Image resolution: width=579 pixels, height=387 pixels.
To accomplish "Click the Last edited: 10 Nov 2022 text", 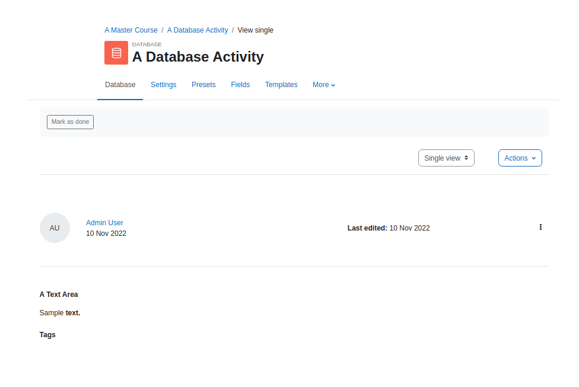I will pos(389,228).
